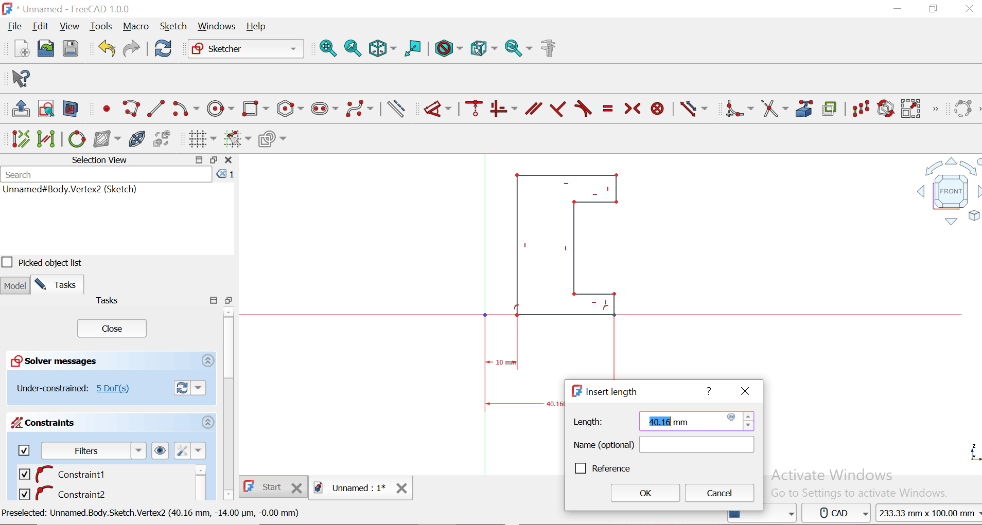This screenshot has height=525, width=982.
Task: Apply symmetric constraint
Action: coord(633,108)
